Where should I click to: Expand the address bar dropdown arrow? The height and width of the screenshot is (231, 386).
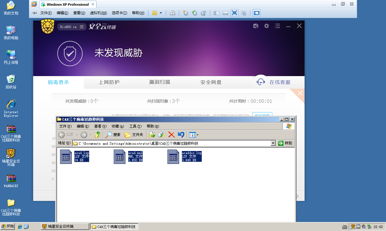click(273, 143)
